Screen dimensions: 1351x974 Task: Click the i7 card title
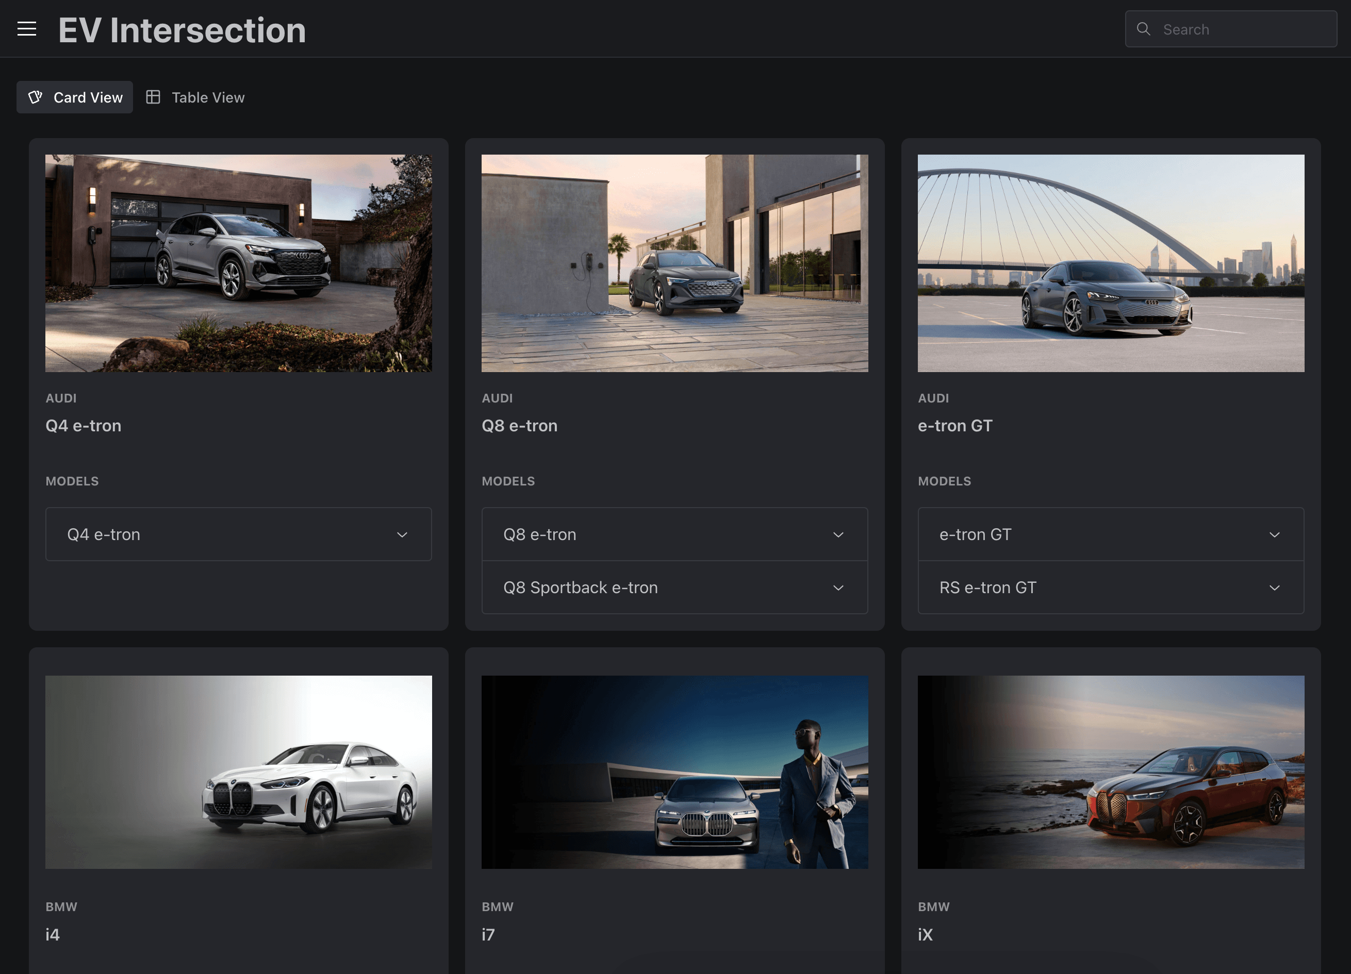(x=488, y=934)
